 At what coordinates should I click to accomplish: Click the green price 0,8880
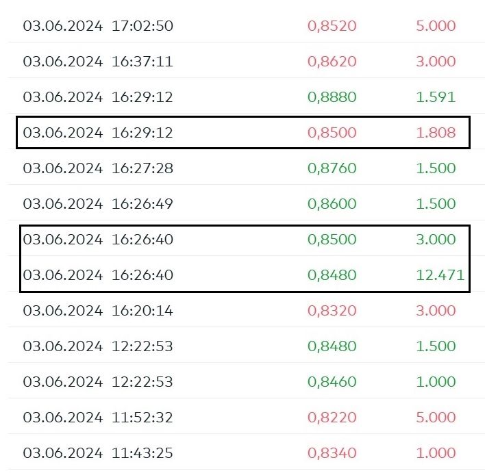(332, 97)
